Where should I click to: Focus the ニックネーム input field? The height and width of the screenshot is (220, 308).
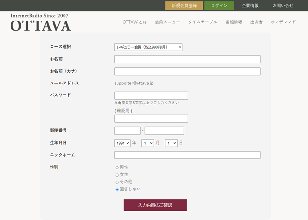pyautogui.click(x=187, y=155)
